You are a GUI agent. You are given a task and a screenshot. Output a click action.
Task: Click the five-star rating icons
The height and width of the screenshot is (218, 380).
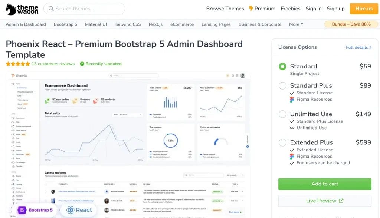[18, 64]
